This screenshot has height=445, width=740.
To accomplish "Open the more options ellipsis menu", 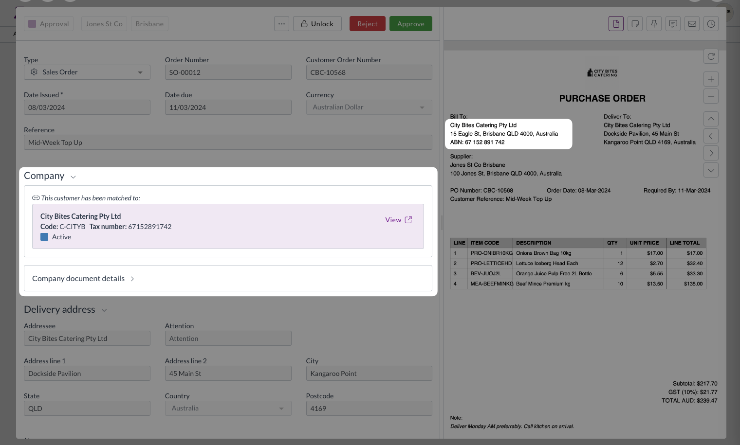I will pyautogui.click(x=281, y=23).
